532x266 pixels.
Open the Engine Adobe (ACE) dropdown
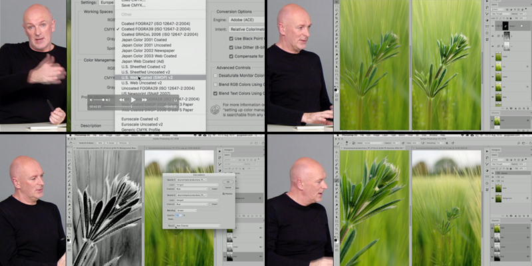tap(246, 20)
